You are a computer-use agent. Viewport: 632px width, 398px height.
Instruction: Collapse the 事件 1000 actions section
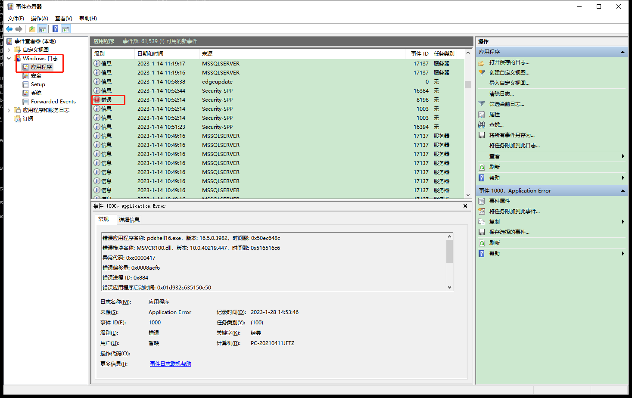[x=623, y=191]
